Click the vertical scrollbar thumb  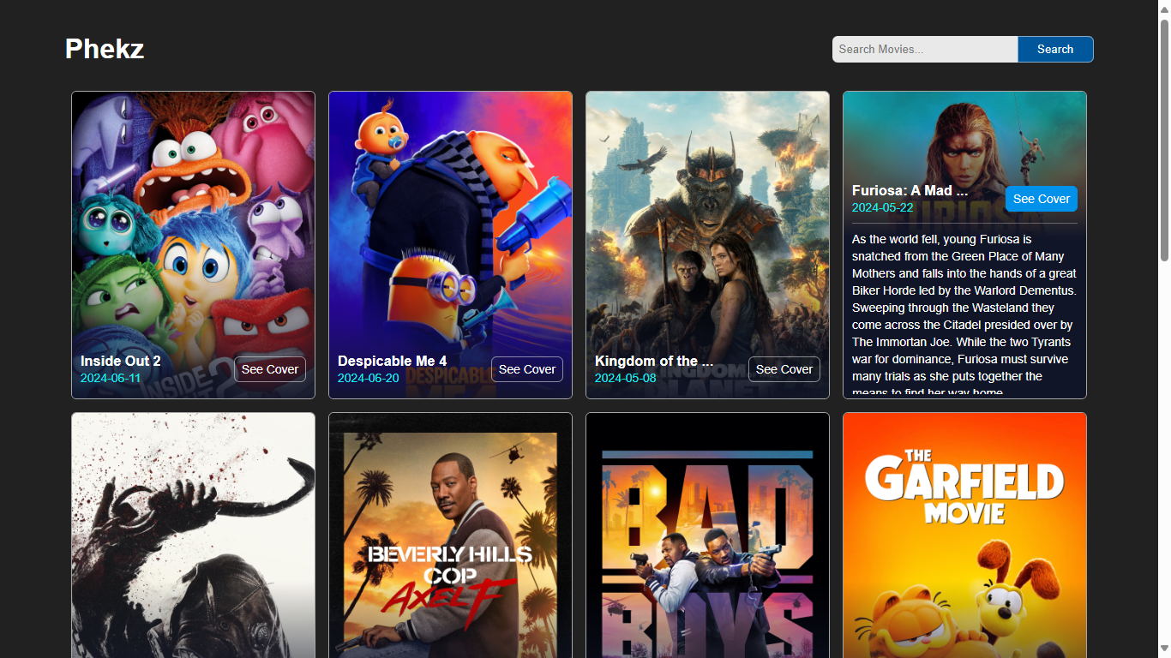point(1164,137)
